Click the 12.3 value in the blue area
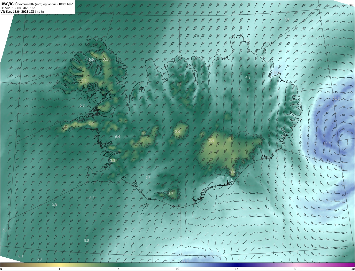Screen dimensions: 355x271 click(x=336, y=99)
